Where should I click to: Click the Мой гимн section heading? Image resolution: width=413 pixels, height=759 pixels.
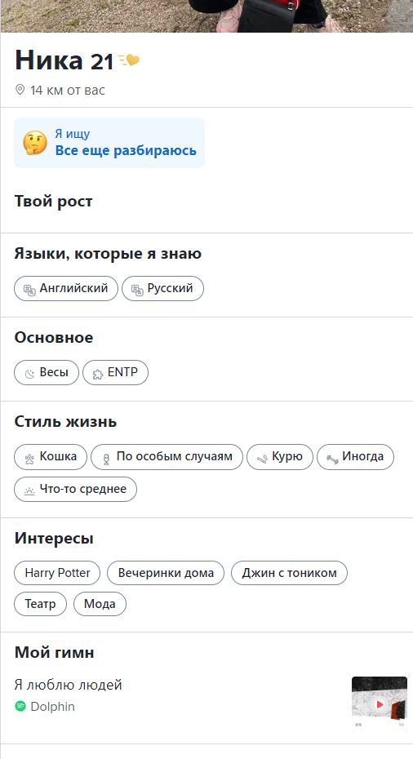pos(54,653)
